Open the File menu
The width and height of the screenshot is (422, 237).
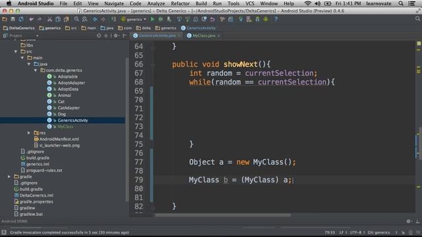click(63, 3)
